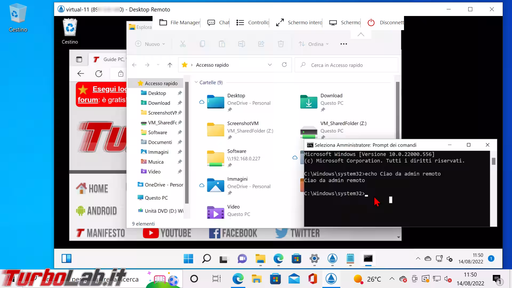
Task: Click the Disconnetti power icon
Action: tap(371, 23)
